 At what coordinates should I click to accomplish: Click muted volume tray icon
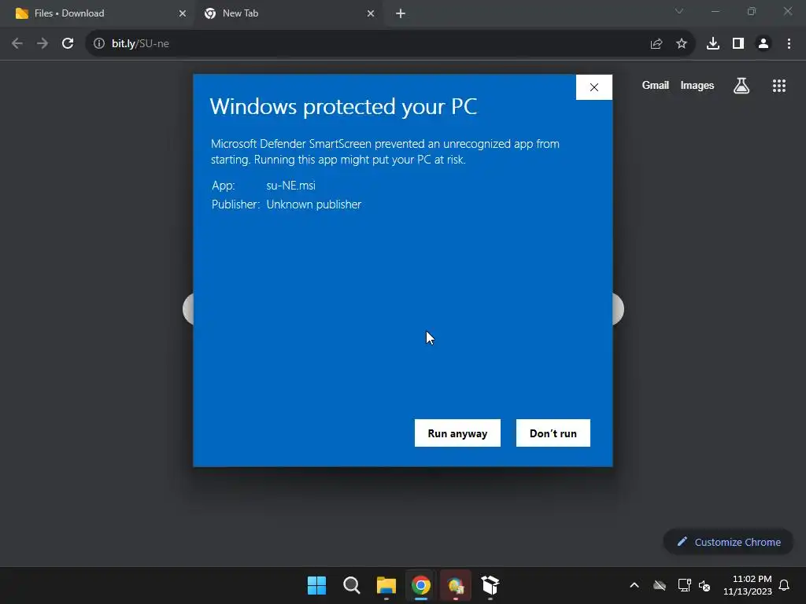pos(704,585)
